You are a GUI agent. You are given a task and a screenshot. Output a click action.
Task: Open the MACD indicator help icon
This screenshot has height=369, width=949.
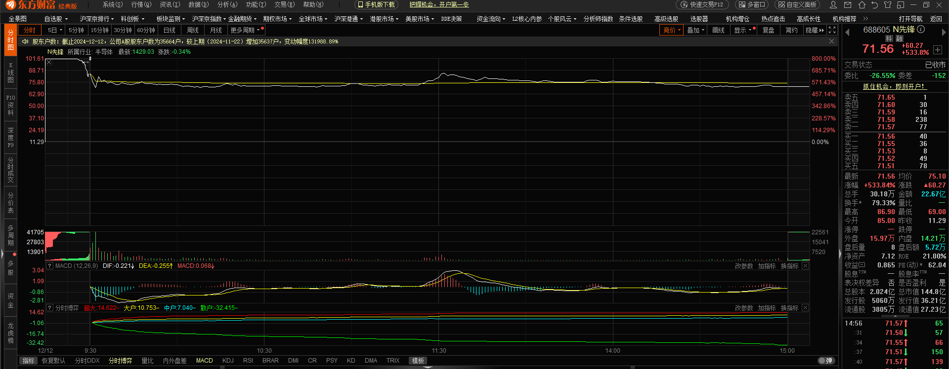pos(49,265)
